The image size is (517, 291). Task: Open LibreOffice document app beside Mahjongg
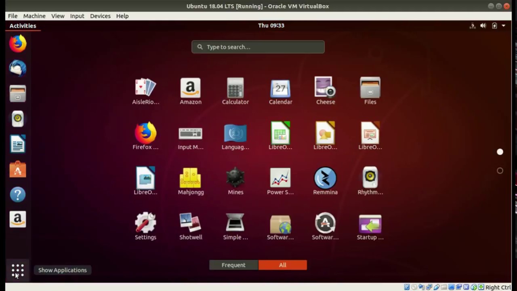[145, 181]
